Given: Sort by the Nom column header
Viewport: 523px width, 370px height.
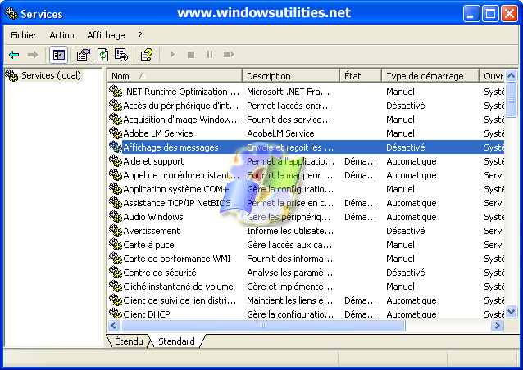Looking at the screenshot, I should tap(174, 76).
